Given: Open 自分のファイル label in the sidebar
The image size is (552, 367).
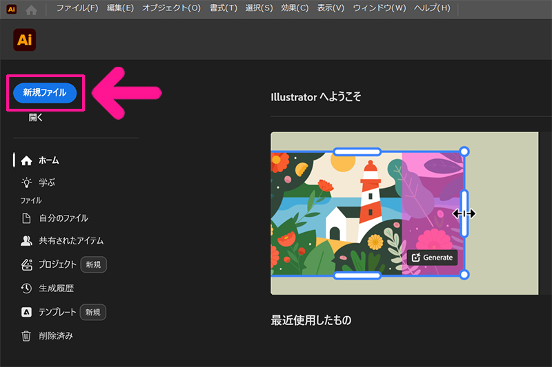Looking at the screenshot, I should click(63, 218).
